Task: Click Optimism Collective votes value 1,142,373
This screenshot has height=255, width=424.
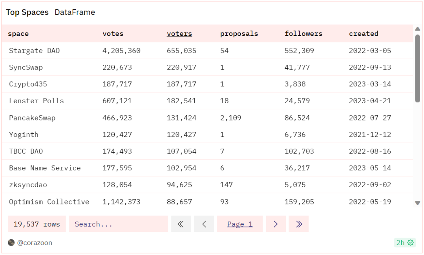Action: (121, 202)
